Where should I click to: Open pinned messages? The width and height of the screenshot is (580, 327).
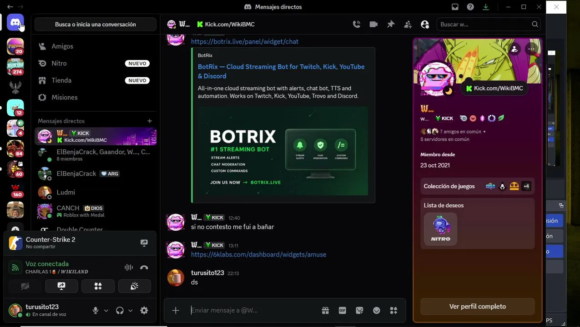[x=391, y=25]
